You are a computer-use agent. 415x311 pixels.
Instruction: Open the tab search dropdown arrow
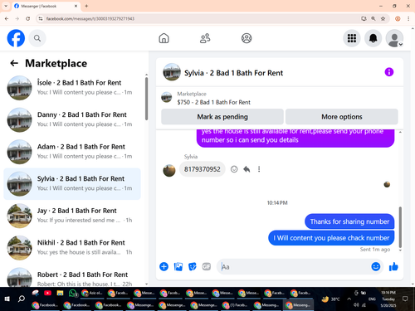(x=6, y=6)
